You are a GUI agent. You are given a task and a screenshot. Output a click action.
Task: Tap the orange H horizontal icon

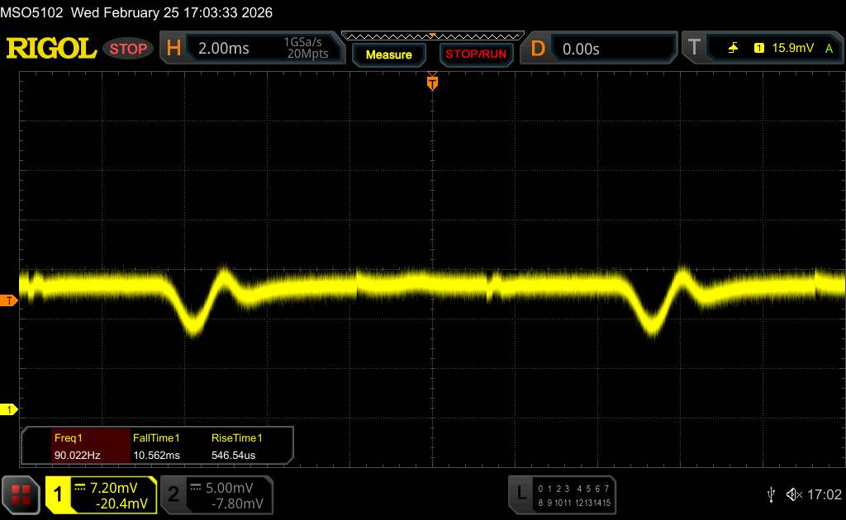[x=173, y=49]
